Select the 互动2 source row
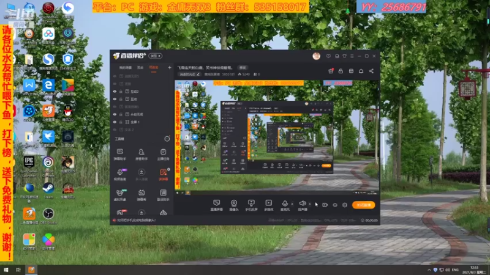490x275 pixels. (142, 92)
